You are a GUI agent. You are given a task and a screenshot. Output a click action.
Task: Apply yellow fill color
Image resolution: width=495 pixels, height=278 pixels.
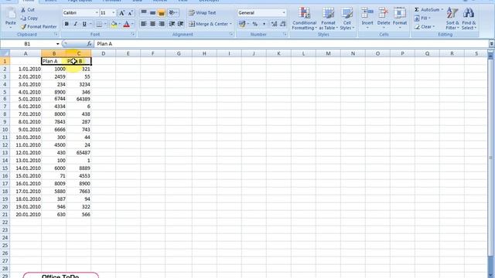(x=114, y=24)
